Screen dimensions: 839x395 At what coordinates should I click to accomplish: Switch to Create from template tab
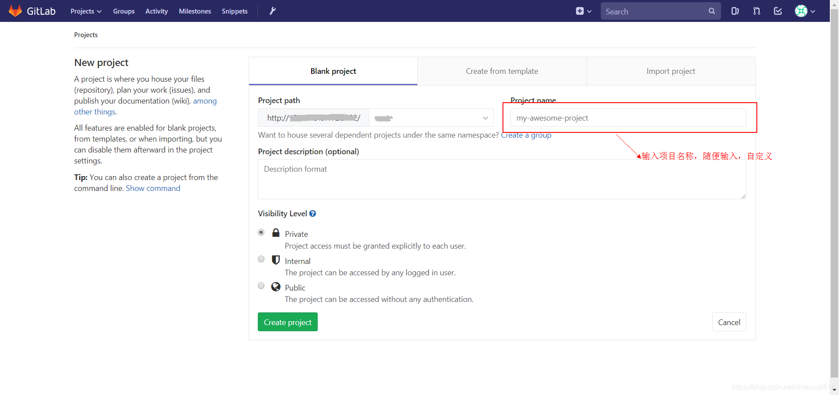click(x=502, y=71)
